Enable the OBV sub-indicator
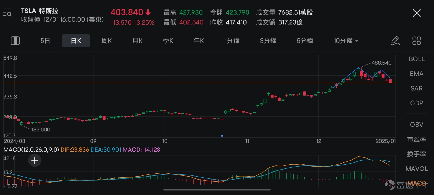The width and height of the screenshot is (434, 195). click(x=417, y=125)
